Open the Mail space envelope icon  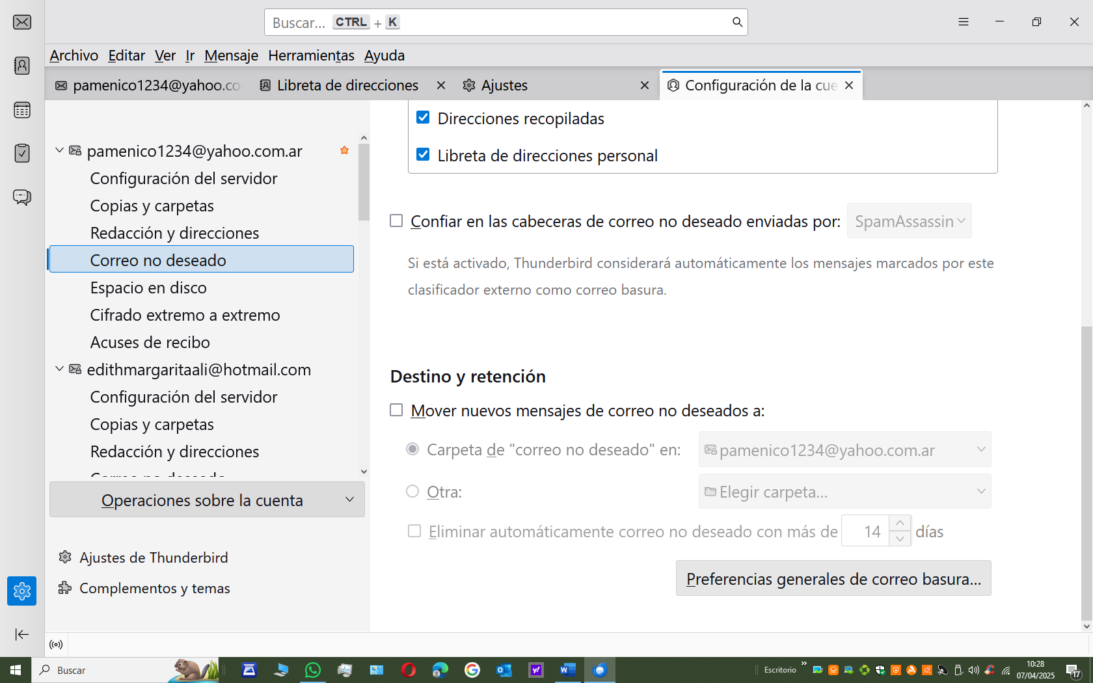point(22,22)
